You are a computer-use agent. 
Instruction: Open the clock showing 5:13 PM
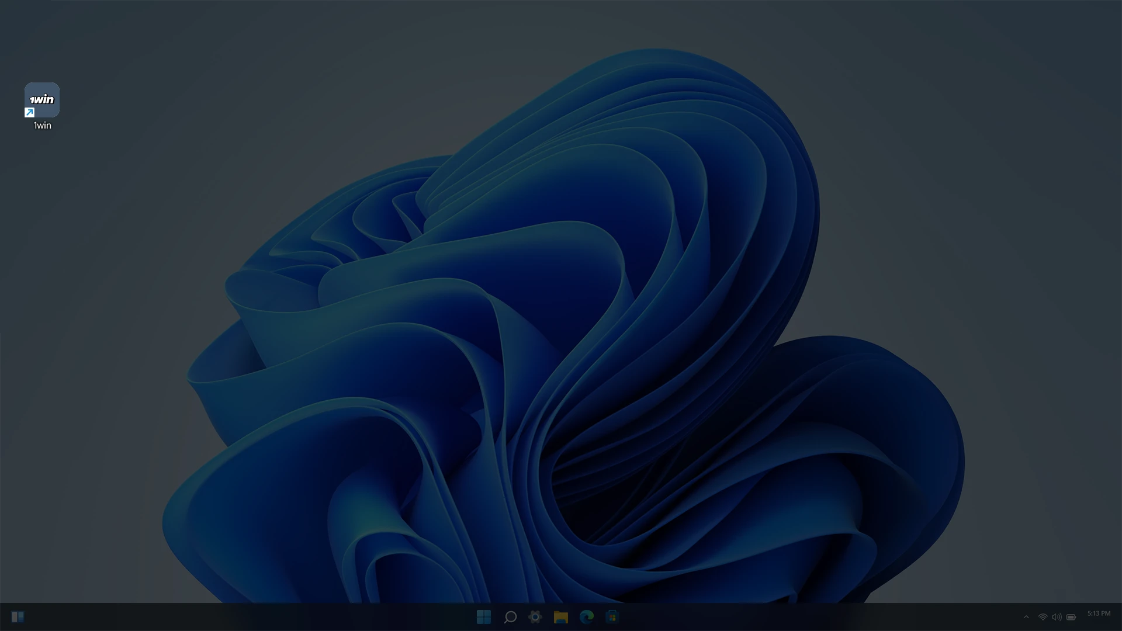1099,613
